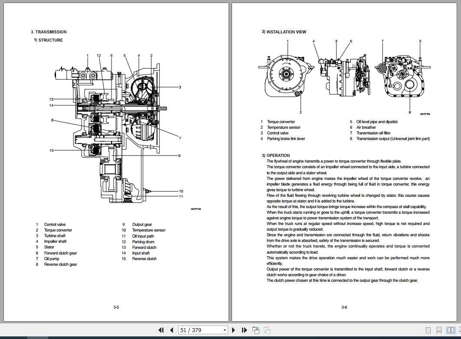Go back one page with the previous arrow
The width and height of the screenshot is (461, 339).
click(x=172, y=330)
